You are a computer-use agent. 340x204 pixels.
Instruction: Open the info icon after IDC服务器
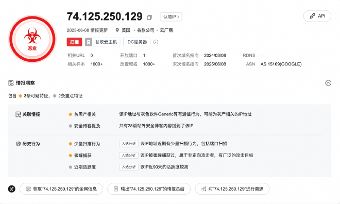[156, 42]
